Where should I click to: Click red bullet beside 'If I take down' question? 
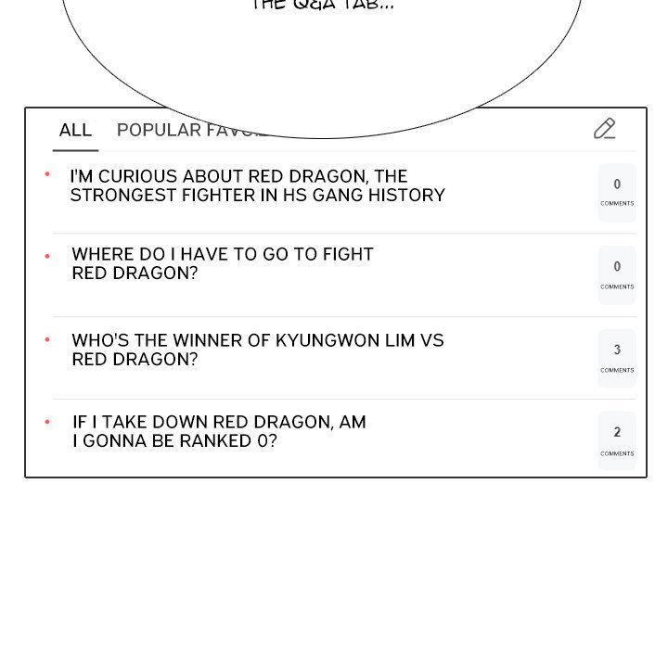click(x=47, y=423)
